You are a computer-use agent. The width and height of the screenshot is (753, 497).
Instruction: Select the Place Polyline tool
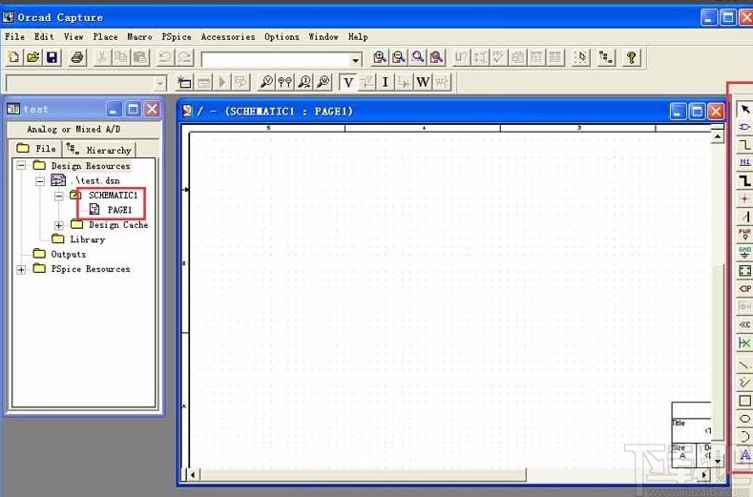click(x=744, y=383)
